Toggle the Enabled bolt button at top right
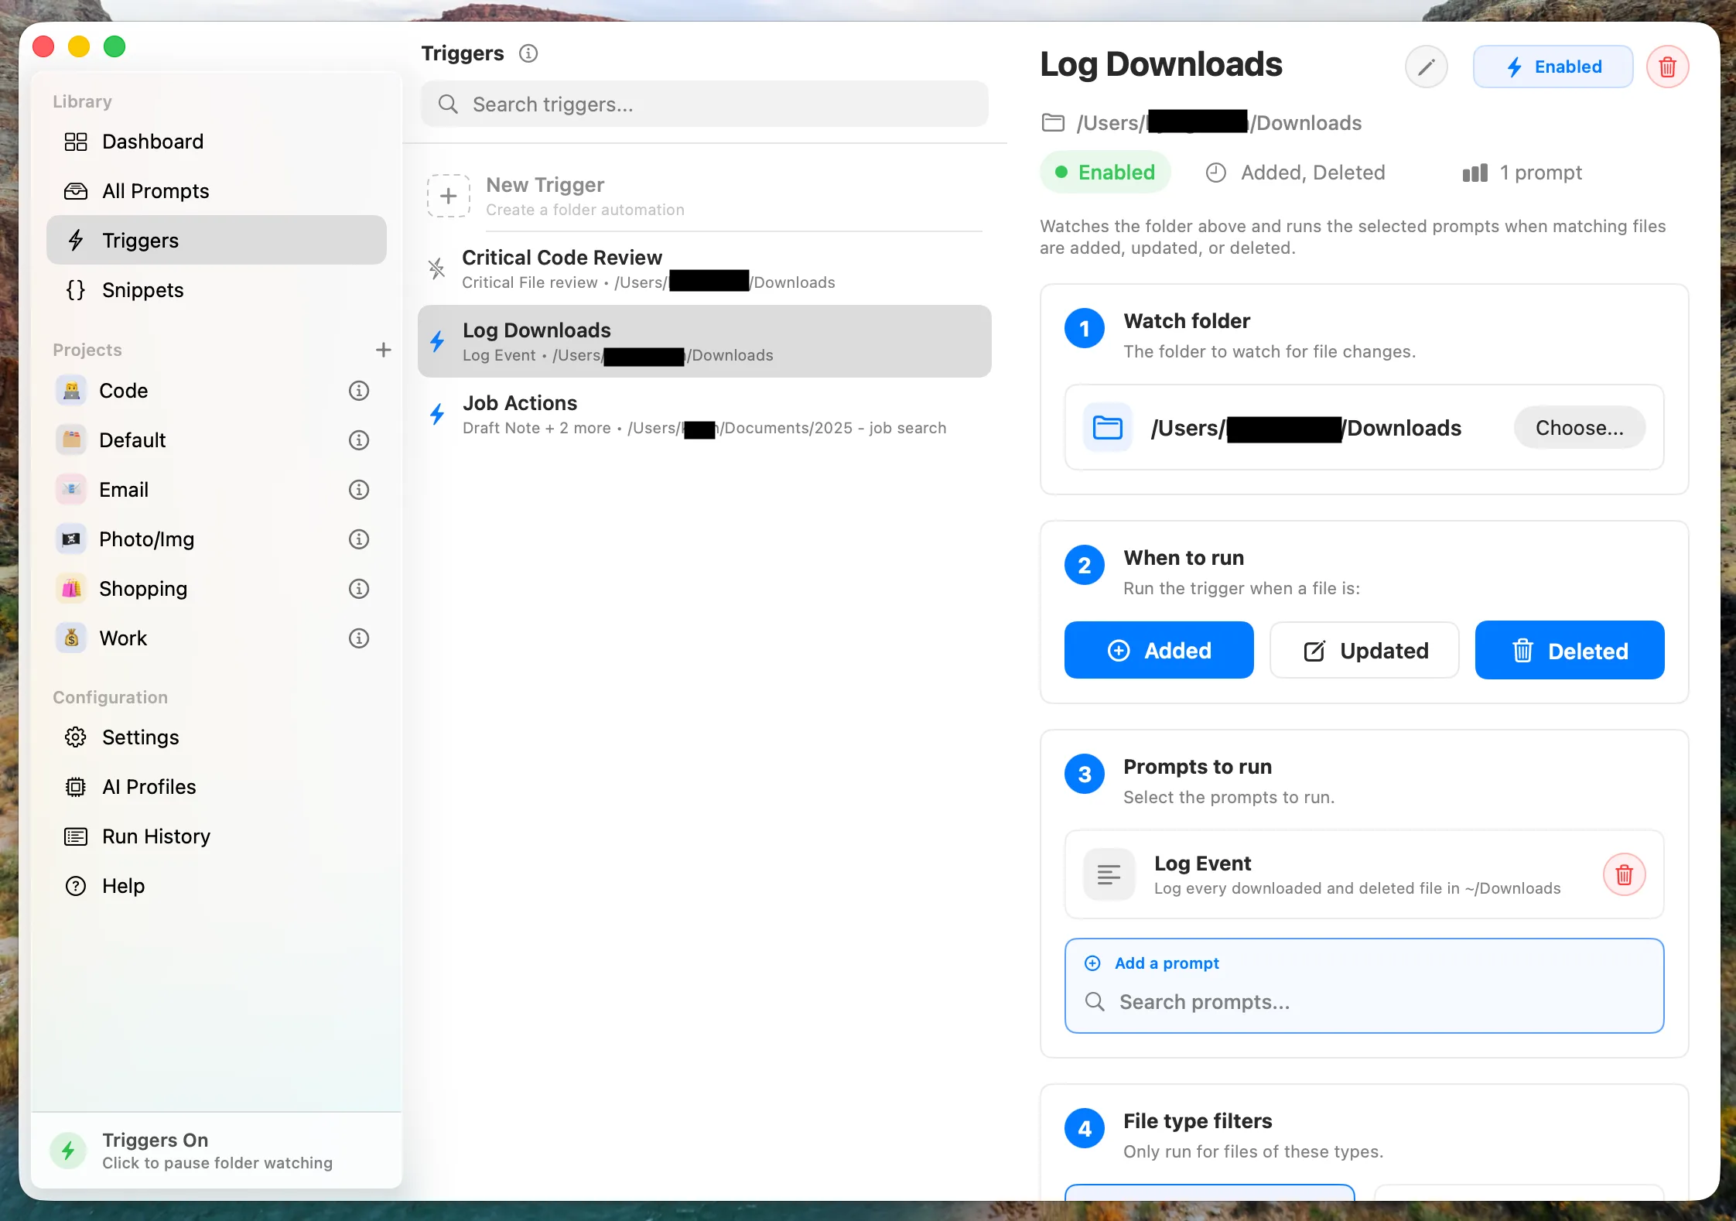Screen dimensions: 1736x1221 1553,67
